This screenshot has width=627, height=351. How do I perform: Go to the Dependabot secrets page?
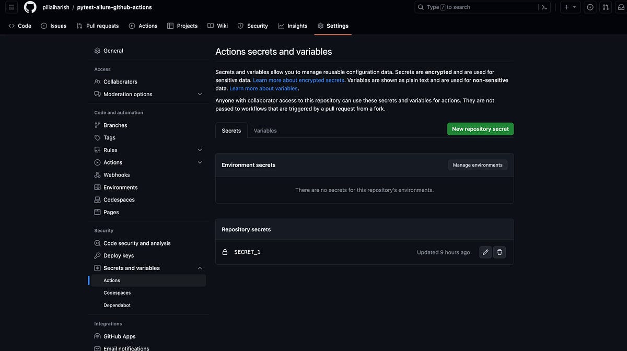117,305
